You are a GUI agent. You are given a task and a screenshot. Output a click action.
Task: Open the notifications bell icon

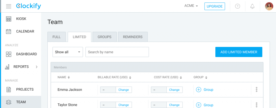252,6
